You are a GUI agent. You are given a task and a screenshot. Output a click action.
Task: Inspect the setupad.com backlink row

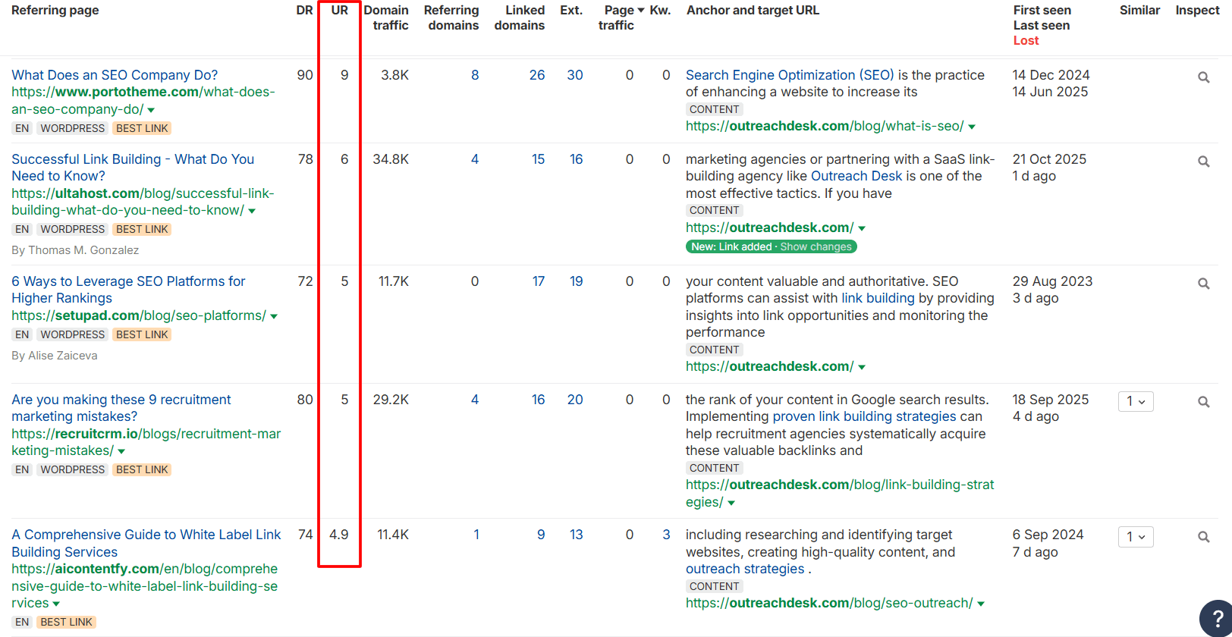1203,284
